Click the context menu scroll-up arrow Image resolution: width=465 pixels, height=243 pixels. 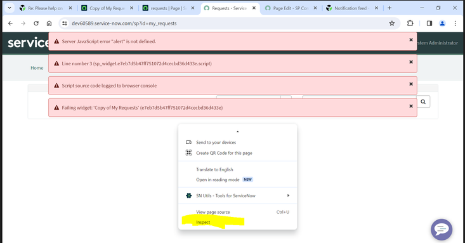[237, 131]
